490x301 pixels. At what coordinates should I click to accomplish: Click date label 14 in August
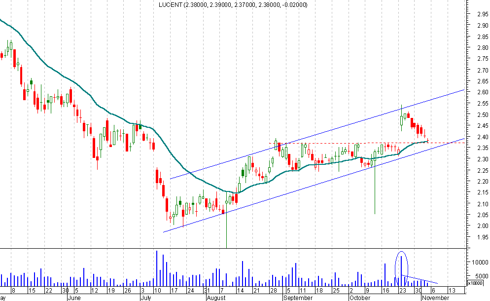(x=240, y=290)
